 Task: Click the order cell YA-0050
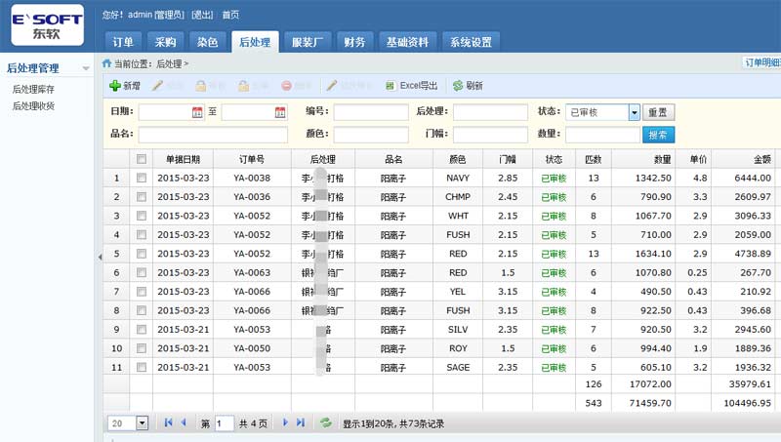252,348
